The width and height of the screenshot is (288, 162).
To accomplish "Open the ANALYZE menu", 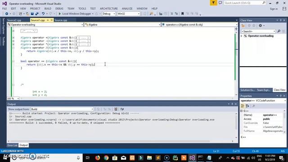I will click(x=127, y=9).
